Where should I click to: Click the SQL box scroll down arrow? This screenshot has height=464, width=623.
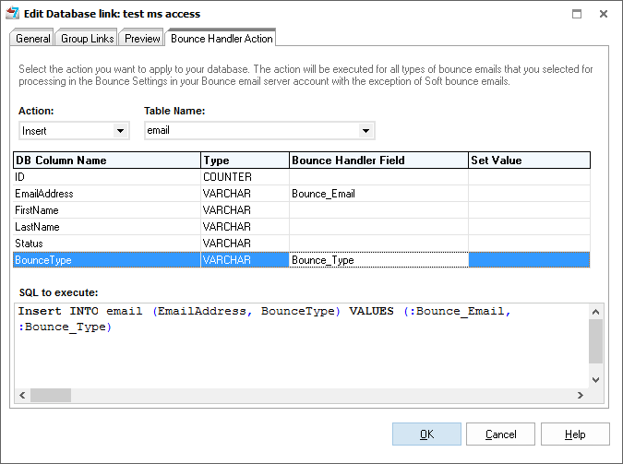595,380
